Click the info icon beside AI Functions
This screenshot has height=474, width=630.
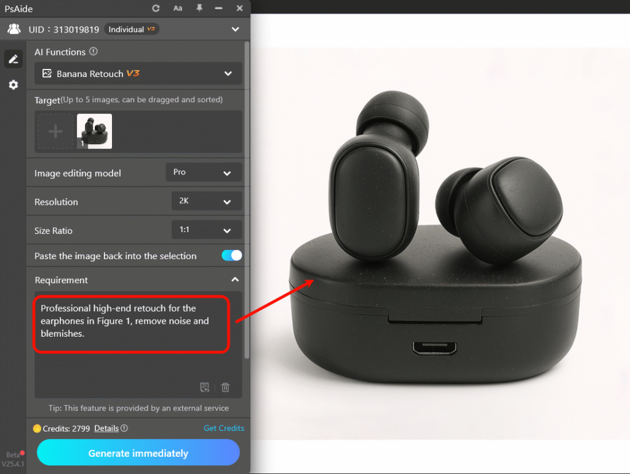[94, 52]
